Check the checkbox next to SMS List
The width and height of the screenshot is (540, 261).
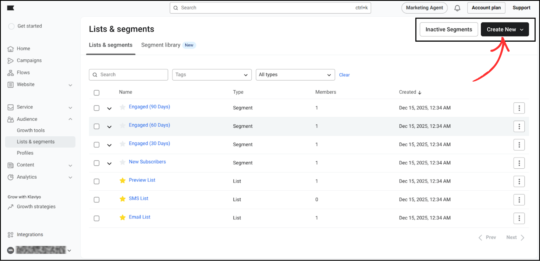(97, 200)
